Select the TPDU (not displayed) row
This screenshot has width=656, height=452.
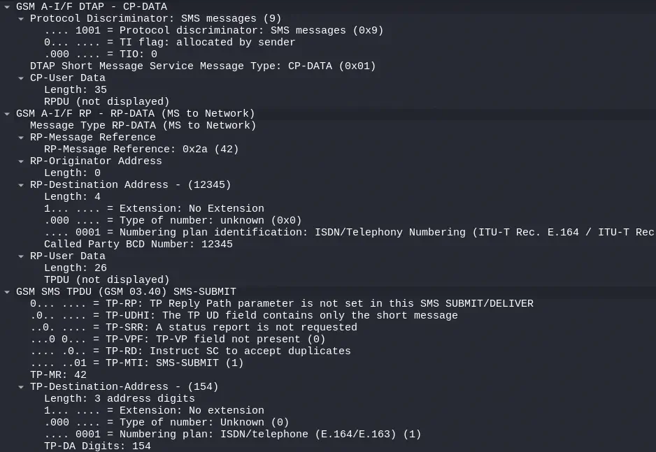(106, 280)
